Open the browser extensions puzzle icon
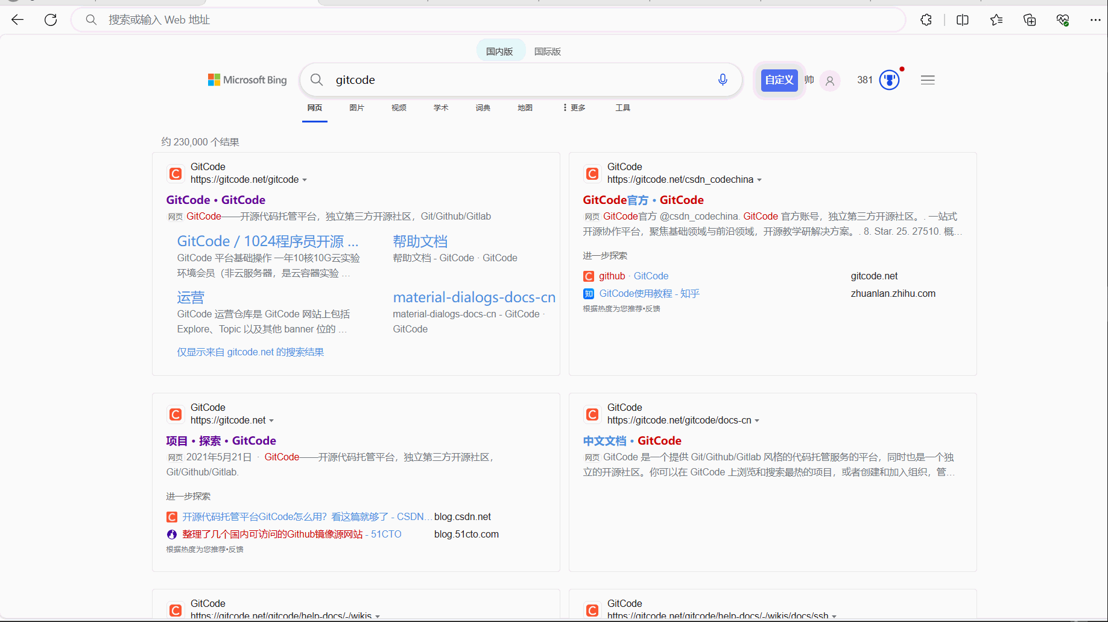Viewport: 1108px width, 622px height. [926, 20]
